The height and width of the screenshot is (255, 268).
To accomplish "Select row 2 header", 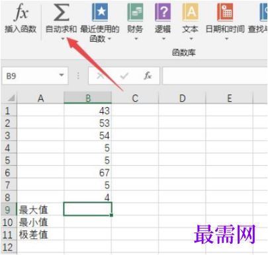I will pyautogui.click(x=8, y=123).
